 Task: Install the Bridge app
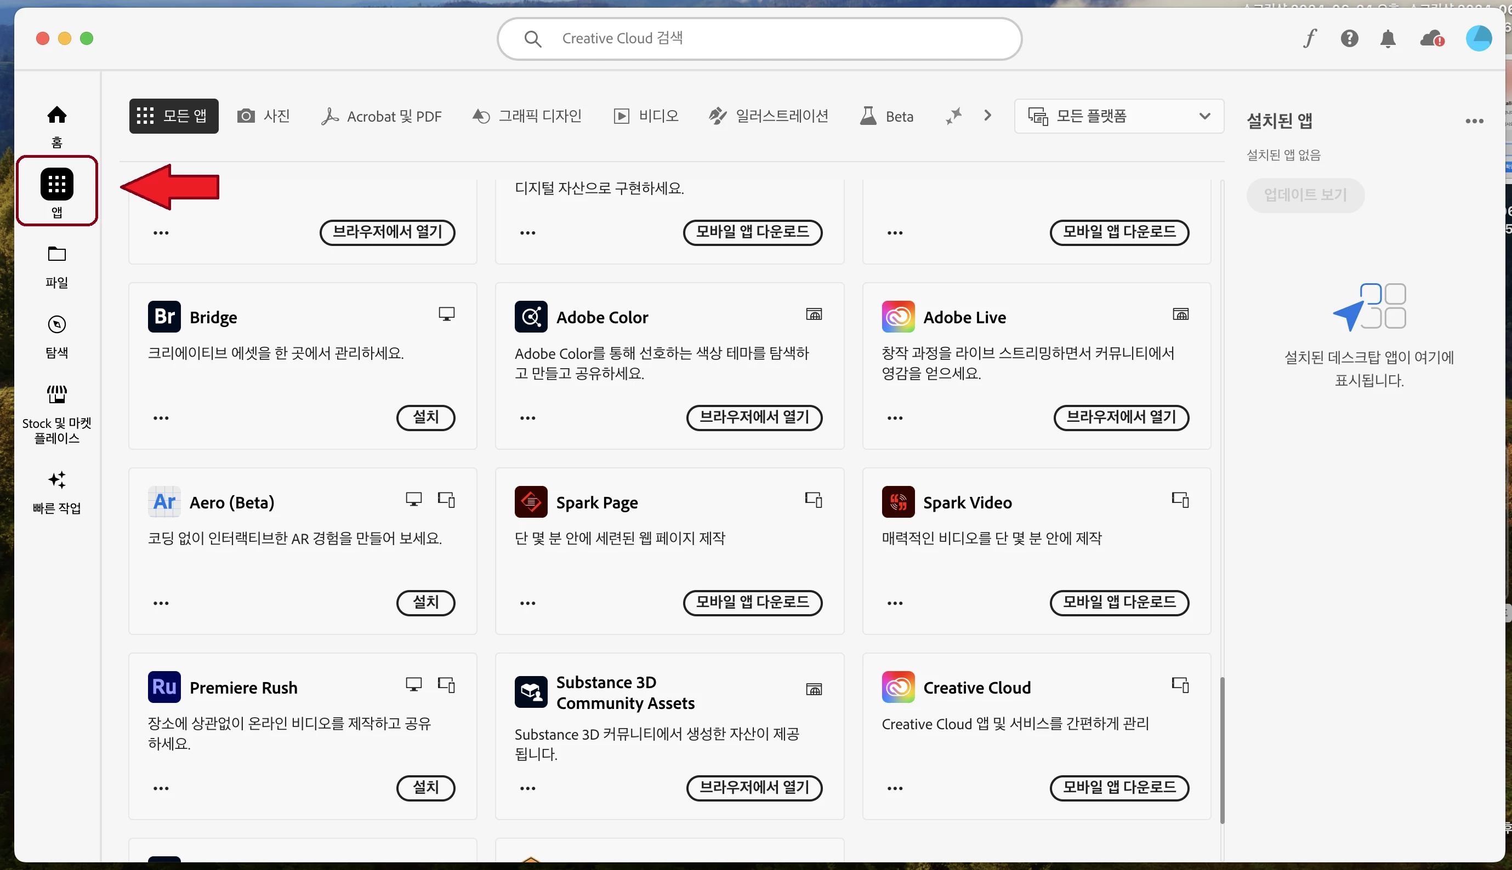click(425, 417)
